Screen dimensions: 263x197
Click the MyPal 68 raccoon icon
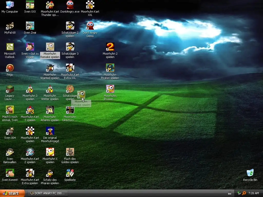(x=10, y=26)
